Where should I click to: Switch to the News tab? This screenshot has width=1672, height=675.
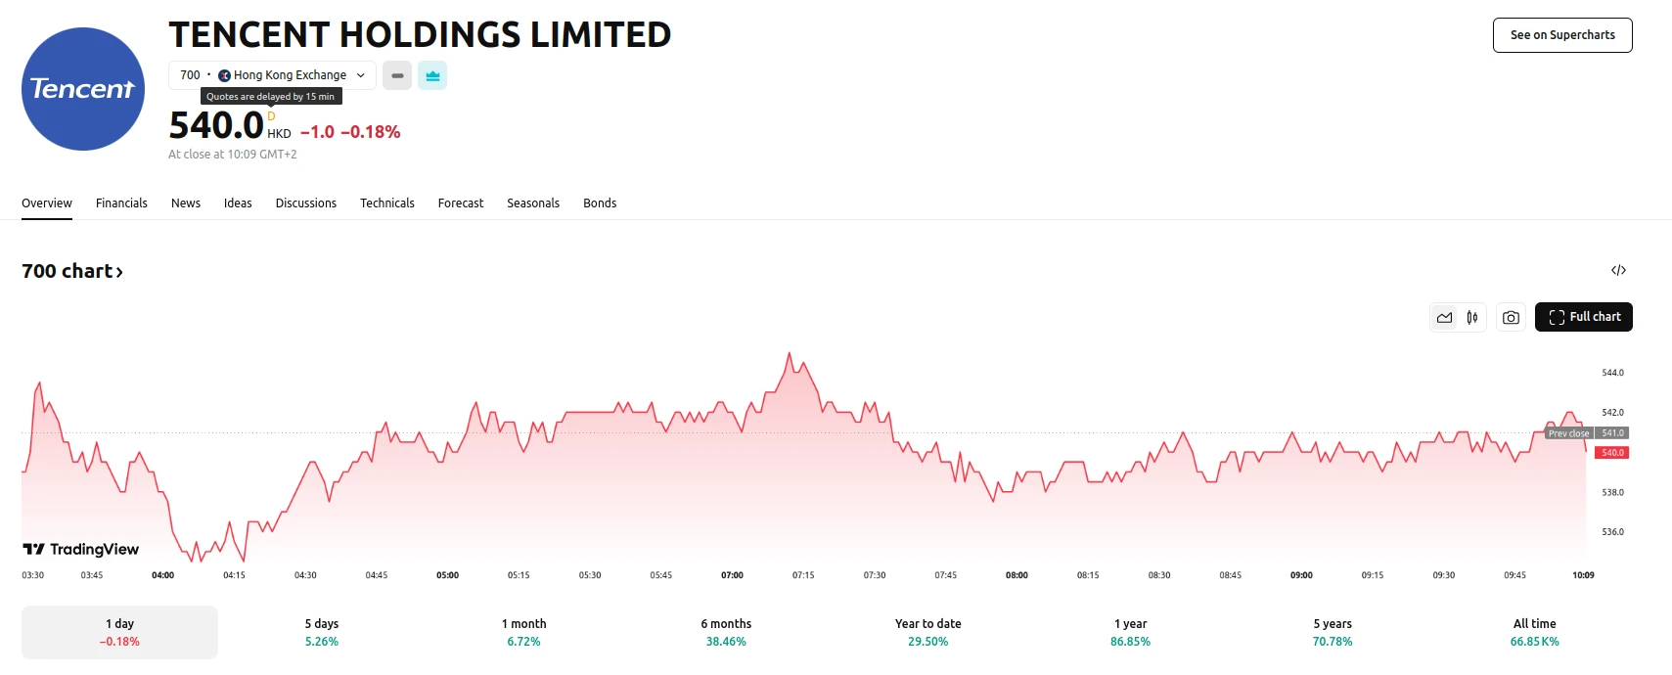[186, 203]
